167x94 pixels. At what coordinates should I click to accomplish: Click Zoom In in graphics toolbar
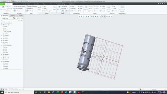(82, 16)
